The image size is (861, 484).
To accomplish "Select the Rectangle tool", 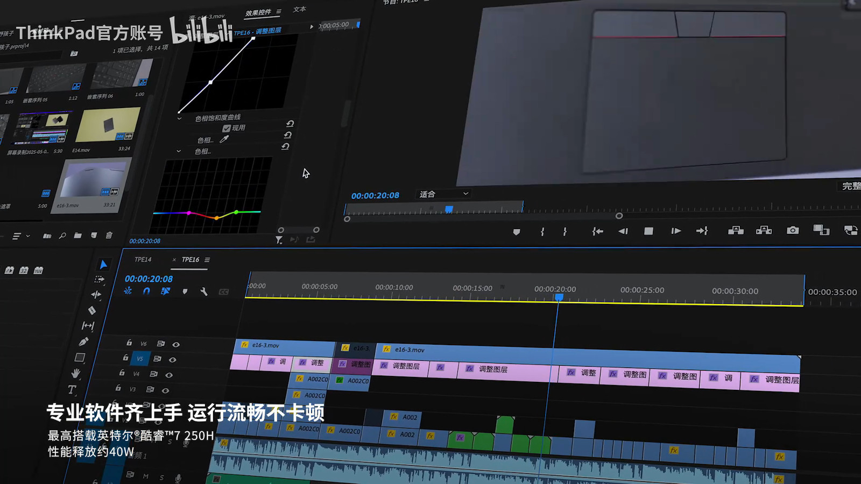I will (x=80, y=358).
